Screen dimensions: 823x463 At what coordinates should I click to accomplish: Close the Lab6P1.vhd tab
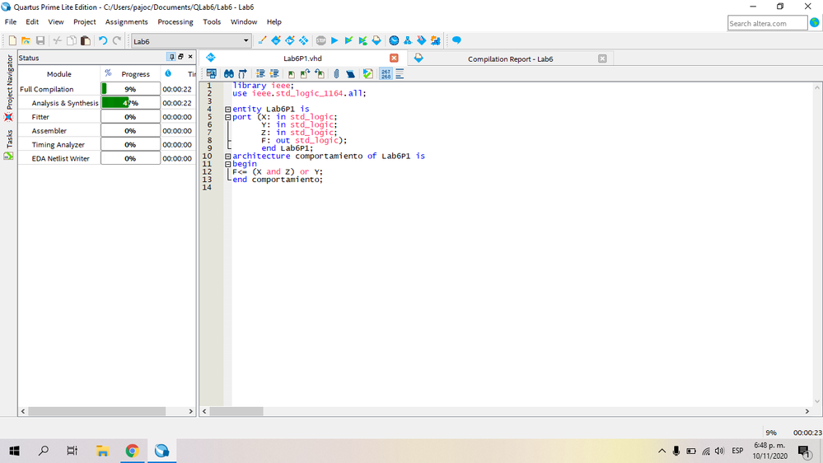(x=394, y=58)
